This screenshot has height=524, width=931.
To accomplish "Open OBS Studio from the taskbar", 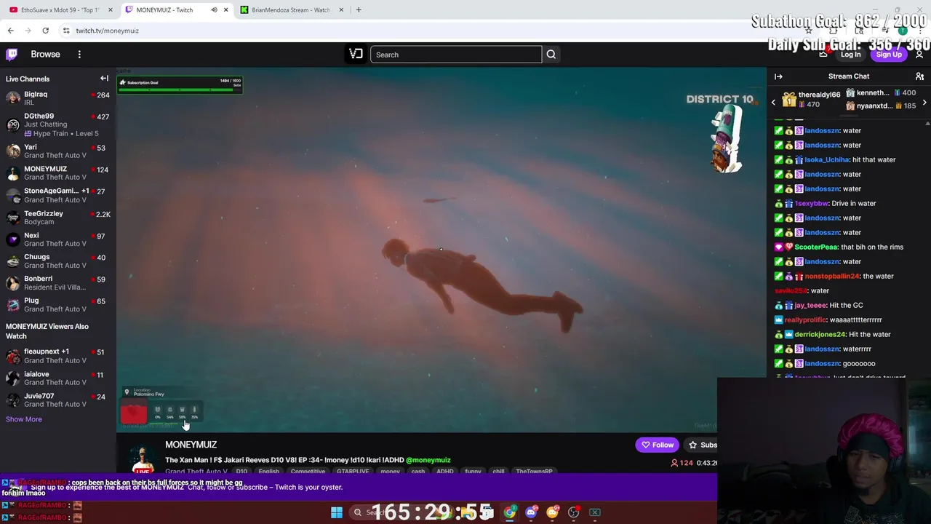I will [574, 512].
